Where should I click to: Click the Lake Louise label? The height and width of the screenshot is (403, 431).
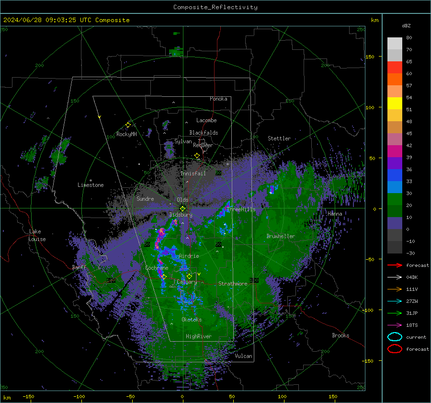point(37,235)
